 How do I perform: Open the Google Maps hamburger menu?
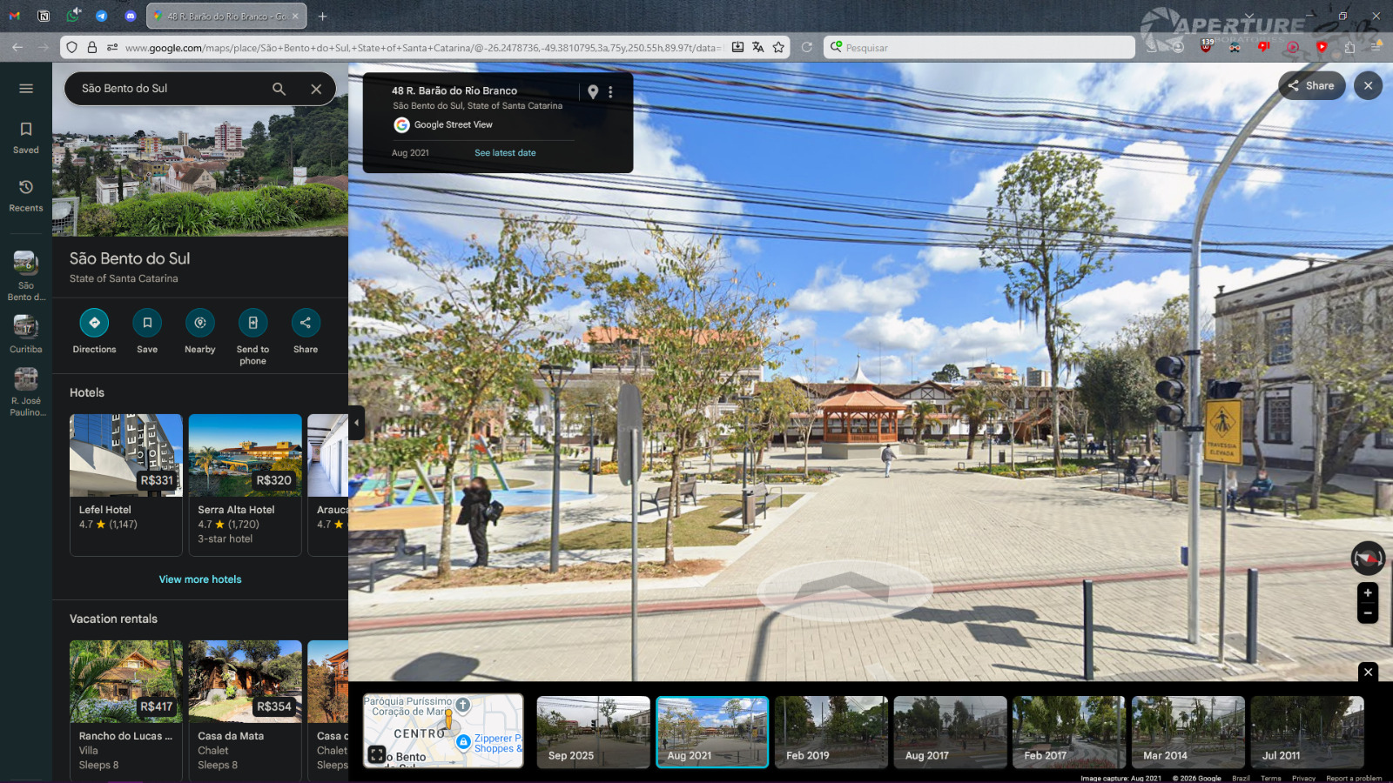(26, 89)
